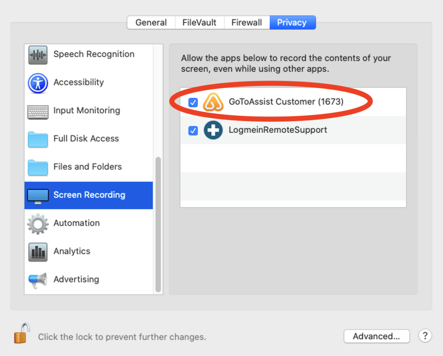Click the Full Disk Access folder icon
The image size is (443, 356).
coord(38,139)
